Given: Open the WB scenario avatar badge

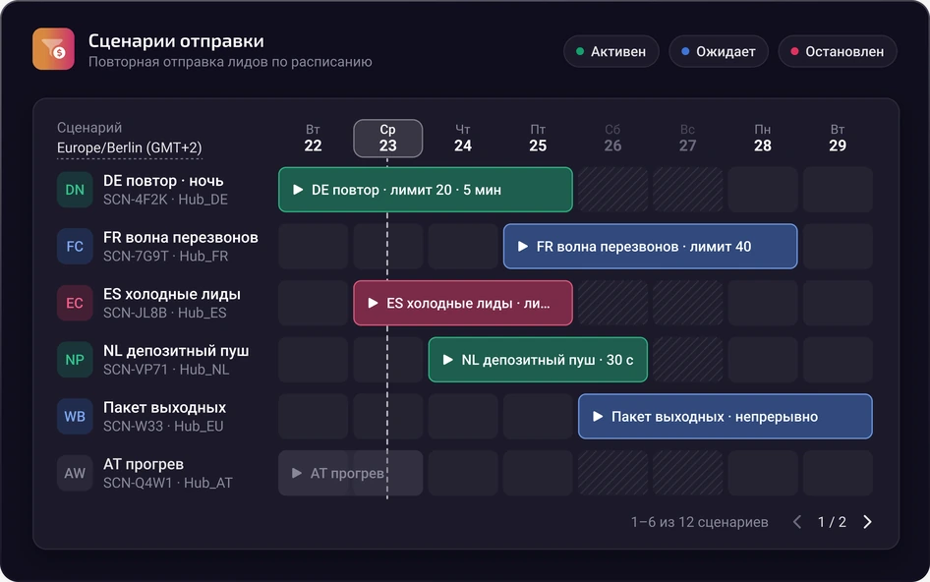Looking at the screenshot, I should click(75, 417).
